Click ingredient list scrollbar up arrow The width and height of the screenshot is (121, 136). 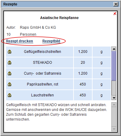(x=114, y=49)
